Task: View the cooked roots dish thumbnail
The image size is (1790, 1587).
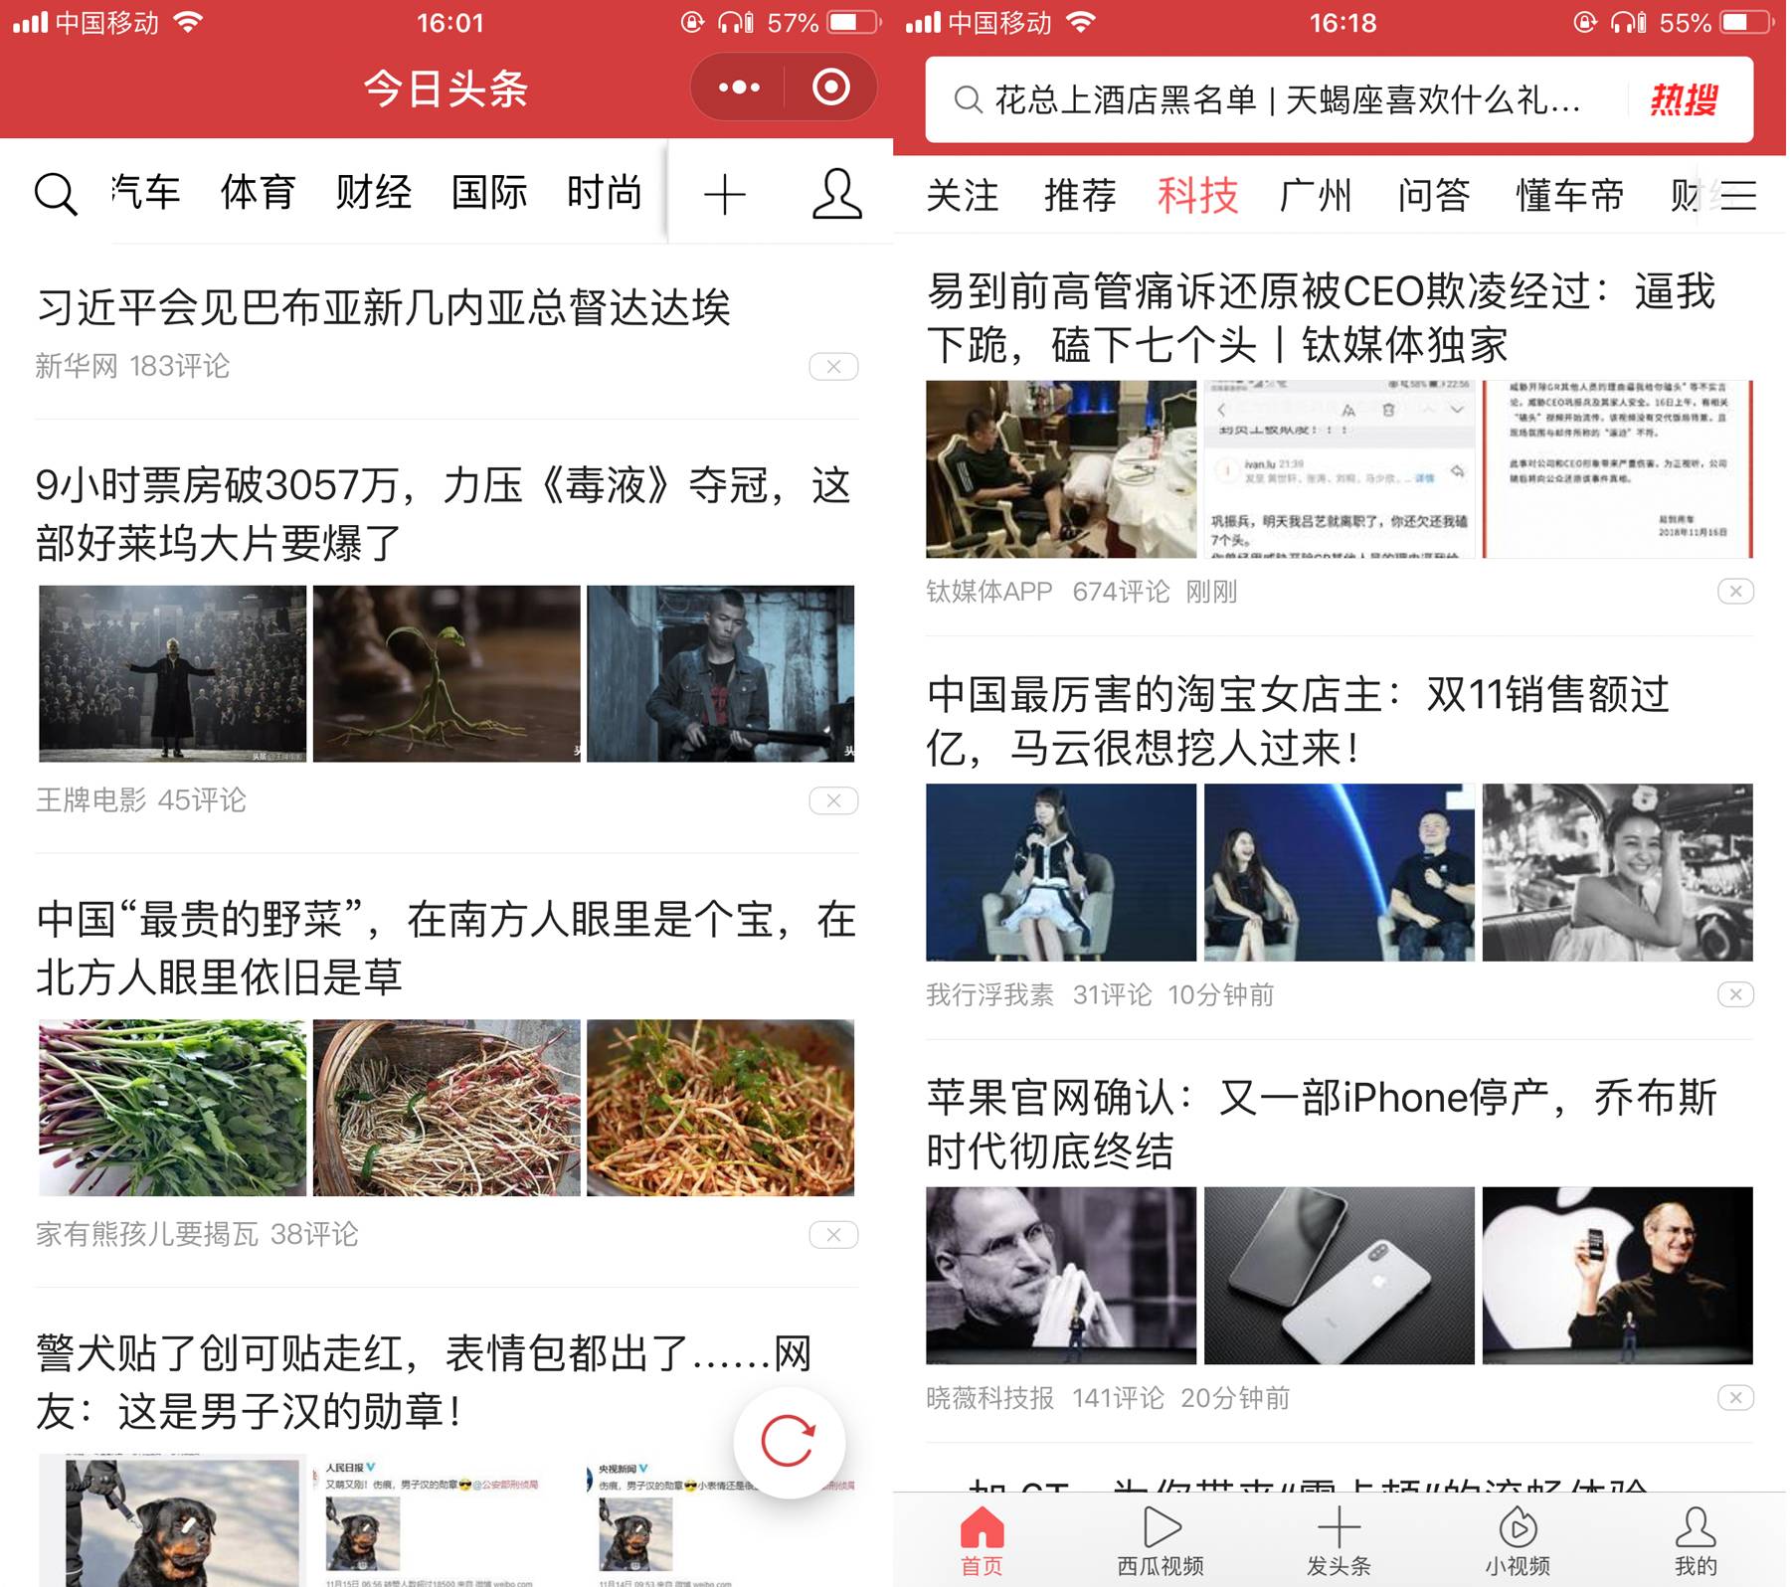Action: [x=721, y=1108]
